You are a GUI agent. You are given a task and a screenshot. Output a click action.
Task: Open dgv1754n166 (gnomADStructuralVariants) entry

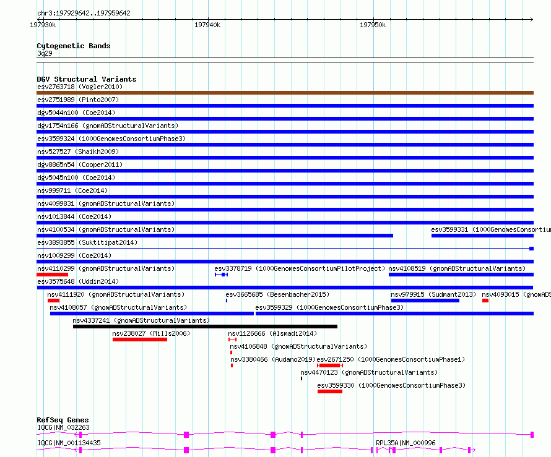pyautogui.click(x=108, y=126)
